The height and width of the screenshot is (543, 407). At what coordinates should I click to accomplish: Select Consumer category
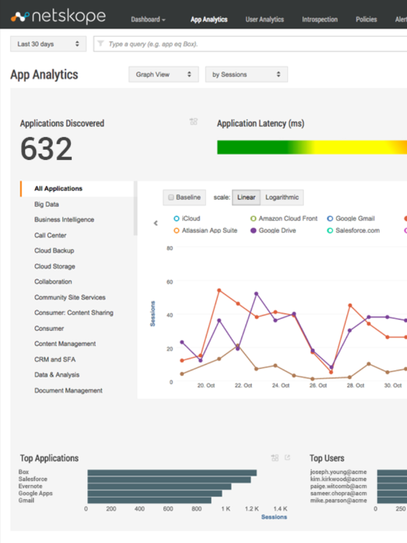[x=49, y=328]
